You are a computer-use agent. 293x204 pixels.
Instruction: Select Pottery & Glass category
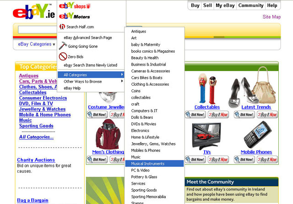[x=144, y=177]
